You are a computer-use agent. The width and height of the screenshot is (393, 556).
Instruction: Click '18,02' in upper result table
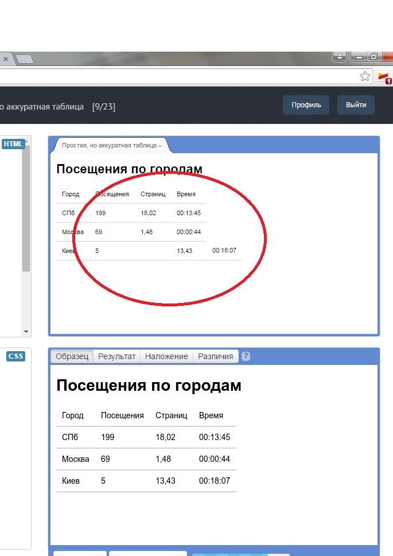(x=148, y=213)
